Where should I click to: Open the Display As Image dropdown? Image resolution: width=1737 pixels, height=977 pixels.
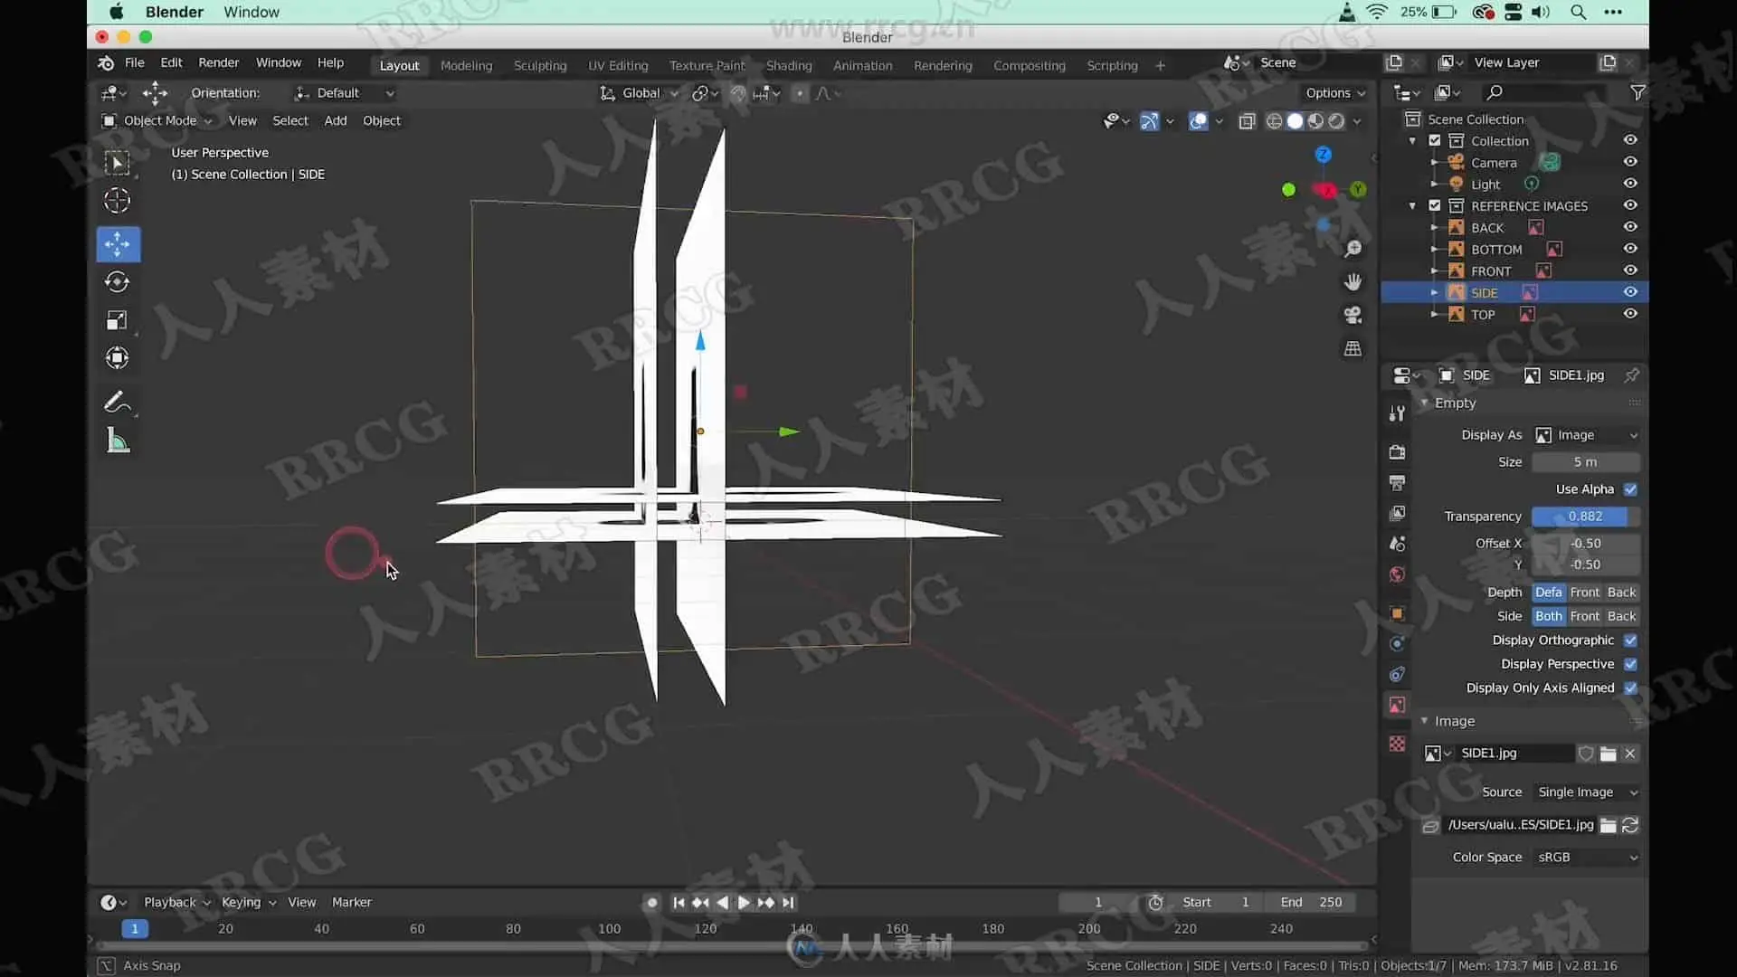pos(1587,435)
